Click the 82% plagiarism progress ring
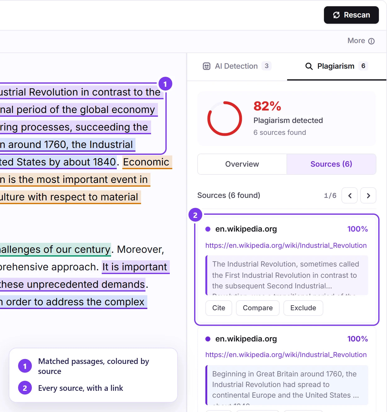The image size is (387, 412). [225, 119]
